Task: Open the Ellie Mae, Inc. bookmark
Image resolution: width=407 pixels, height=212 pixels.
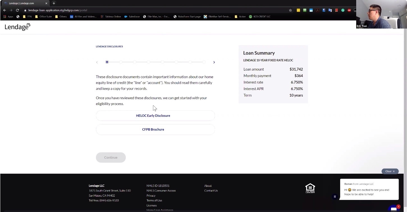Action: coord(156,17)
